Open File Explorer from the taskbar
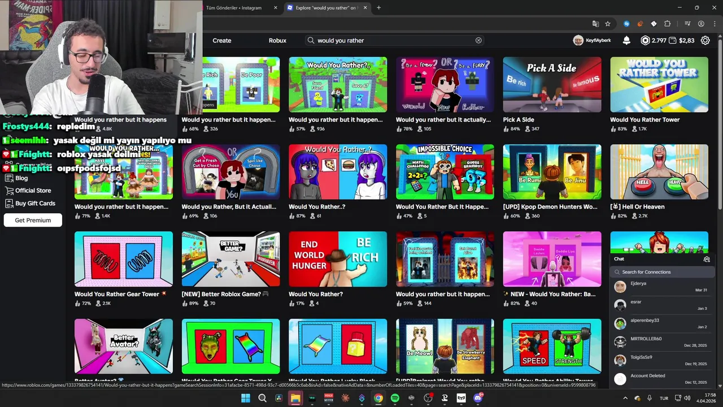This screenshot has height=407, width=723. pyautogui.click(x=295, y=398)
